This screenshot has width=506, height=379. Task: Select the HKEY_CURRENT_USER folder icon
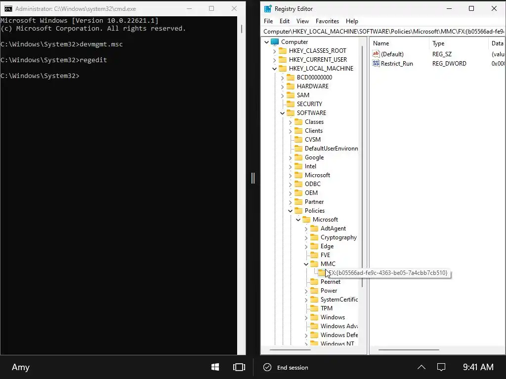click(283, 59)
